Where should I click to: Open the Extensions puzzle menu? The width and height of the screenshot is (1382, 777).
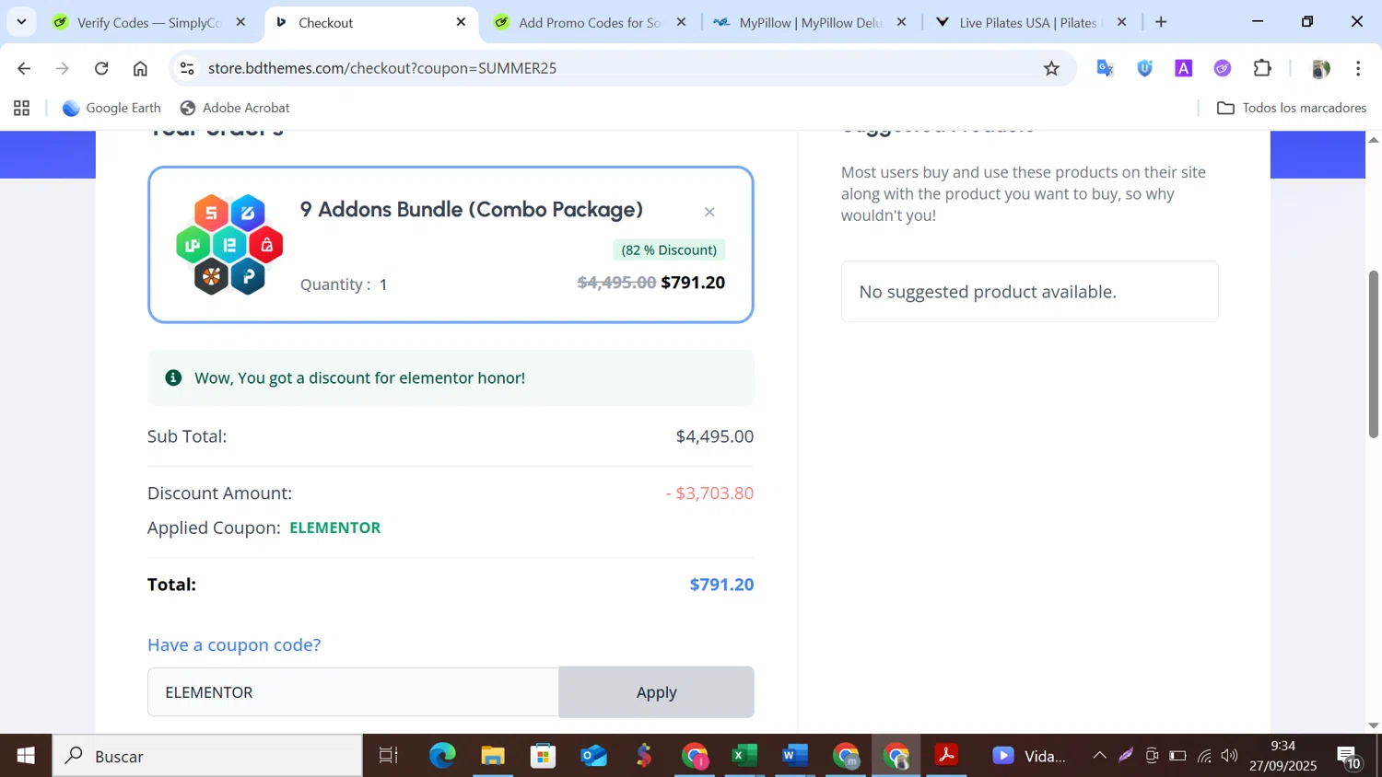[1262, 68]
